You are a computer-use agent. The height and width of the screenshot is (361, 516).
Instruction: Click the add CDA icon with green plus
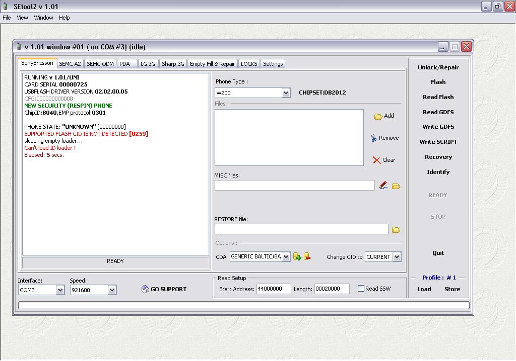coord(297,256)
